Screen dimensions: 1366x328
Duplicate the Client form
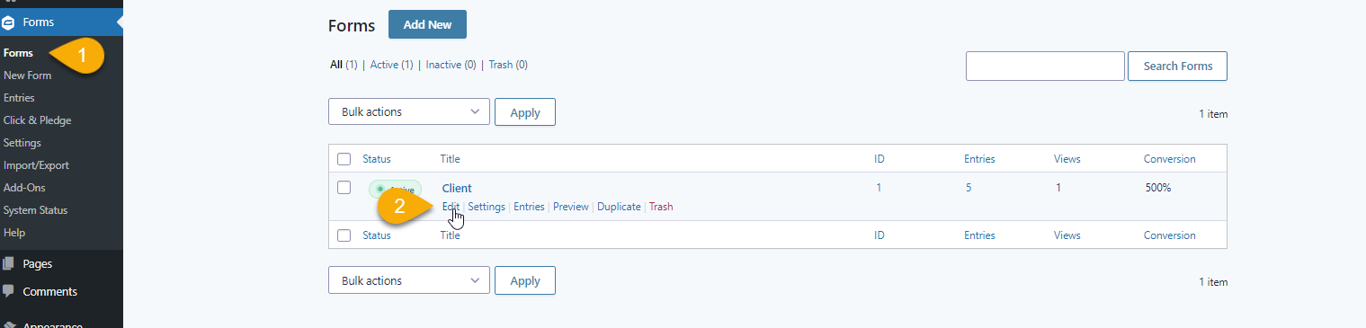619,207
